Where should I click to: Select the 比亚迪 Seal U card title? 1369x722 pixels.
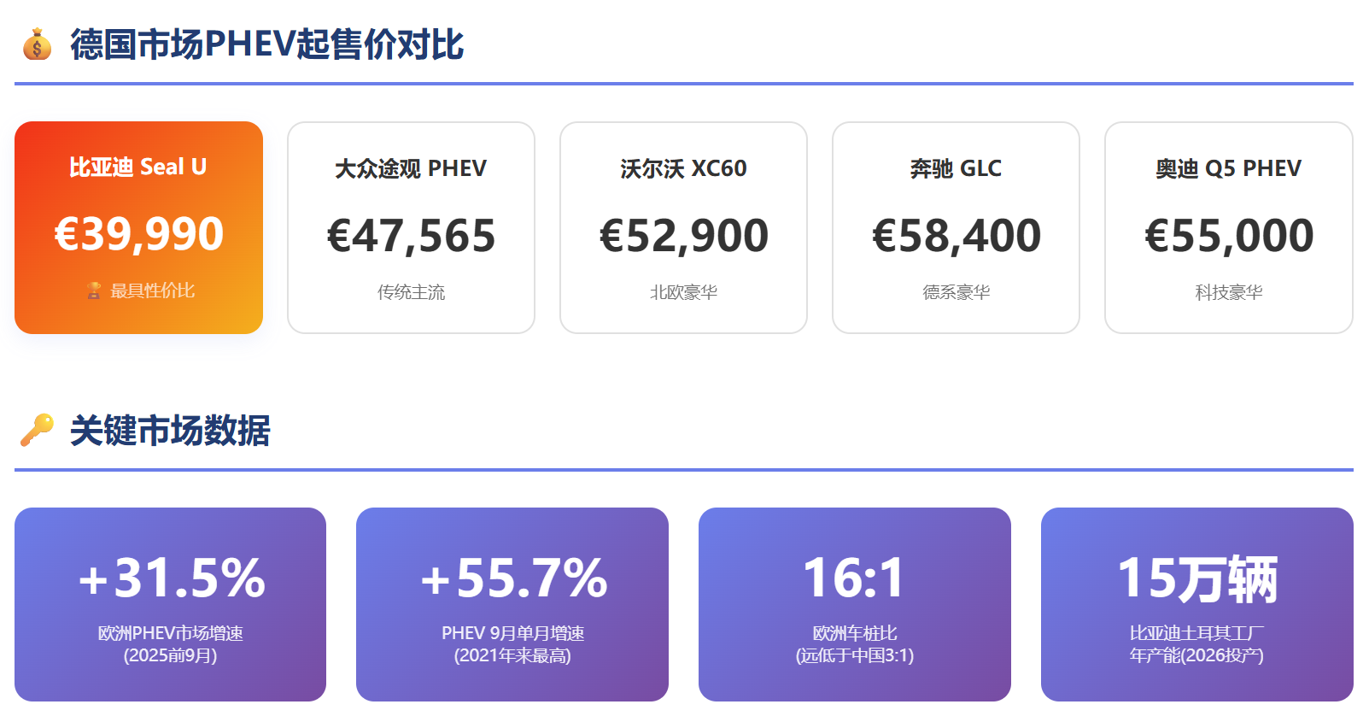(138, 167)
